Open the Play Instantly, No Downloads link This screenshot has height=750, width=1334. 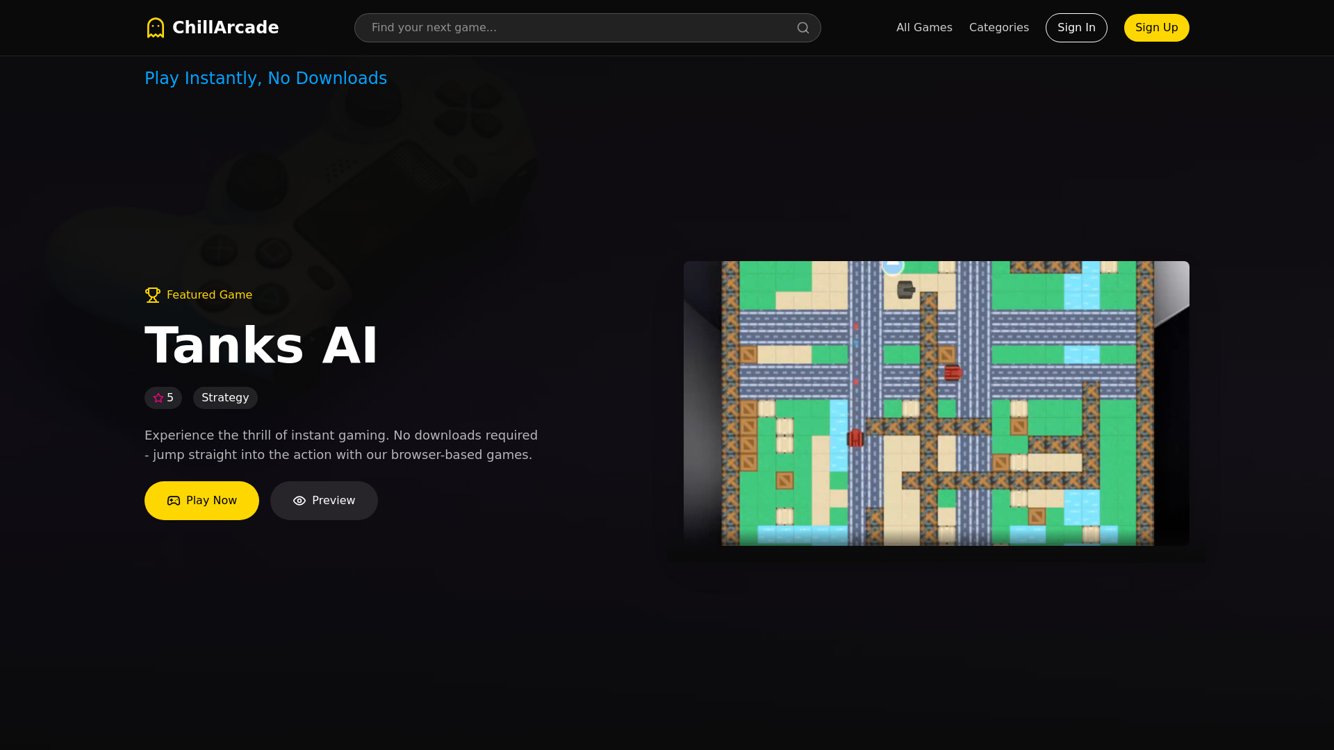pos(265,78)
